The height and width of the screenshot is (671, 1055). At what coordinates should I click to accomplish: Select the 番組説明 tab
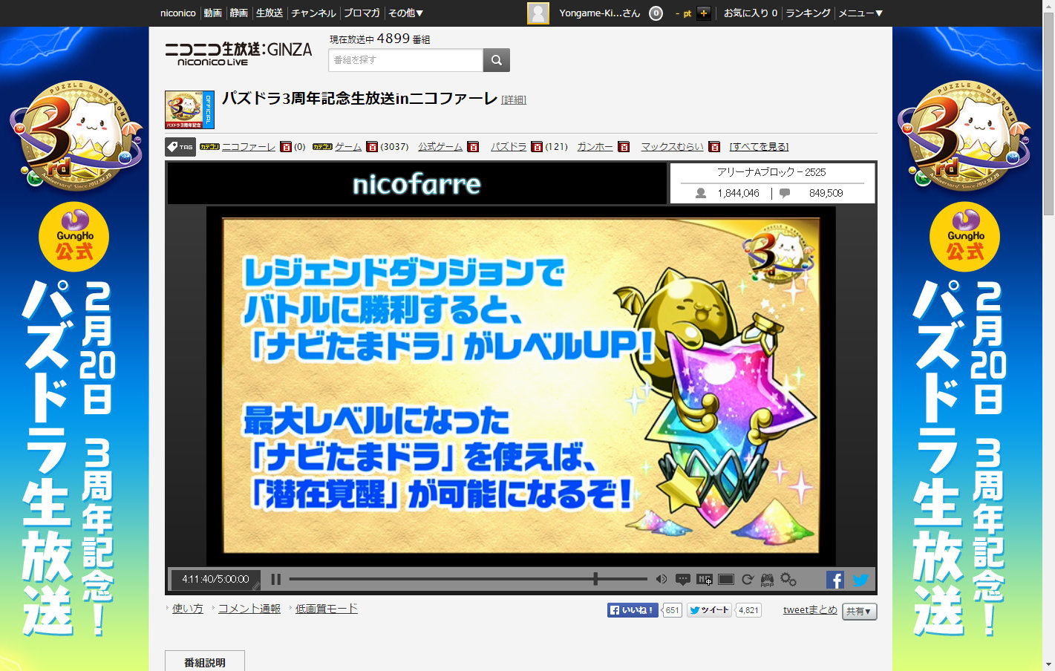tap(205, 661)
